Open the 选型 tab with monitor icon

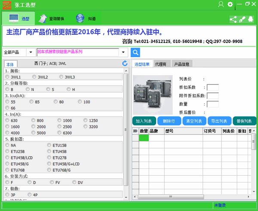[x=18, y=18]
